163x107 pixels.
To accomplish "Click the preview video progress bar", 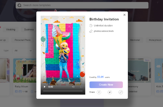I will [x=63, y=91].
